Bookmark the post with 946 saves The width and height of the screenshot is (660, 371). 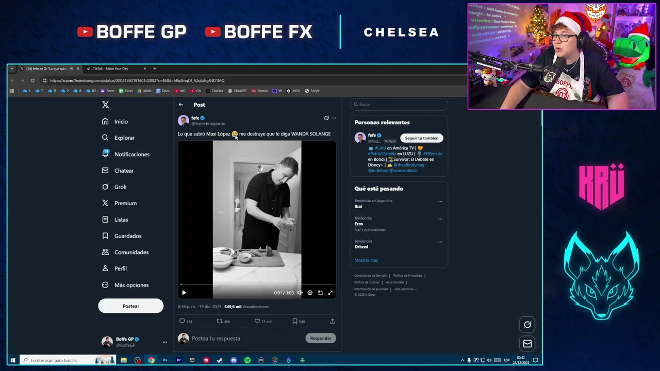pyautogui.click(x=295, y=321)
